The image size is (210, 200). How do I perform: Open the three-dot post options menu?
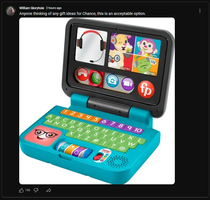[x=200, y=11]
